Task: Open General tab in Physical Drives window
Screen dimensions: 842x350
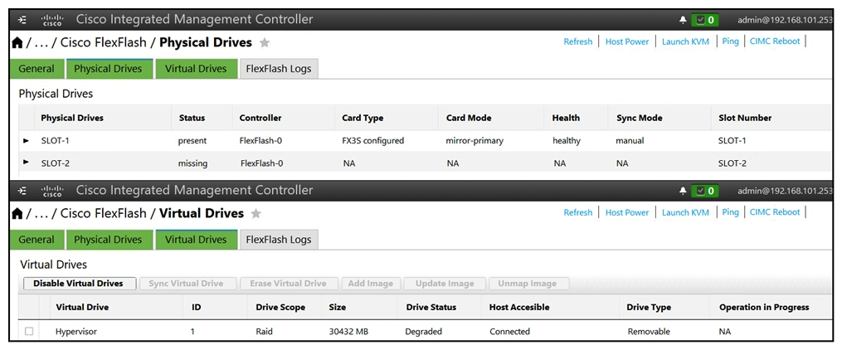Action: pyautogui.click(x=37, y=69)
